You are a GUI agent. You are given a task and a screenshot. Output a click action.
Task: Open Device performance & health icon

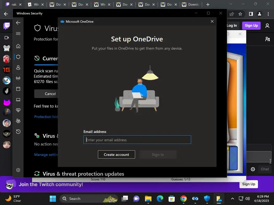tap(18, 110)
